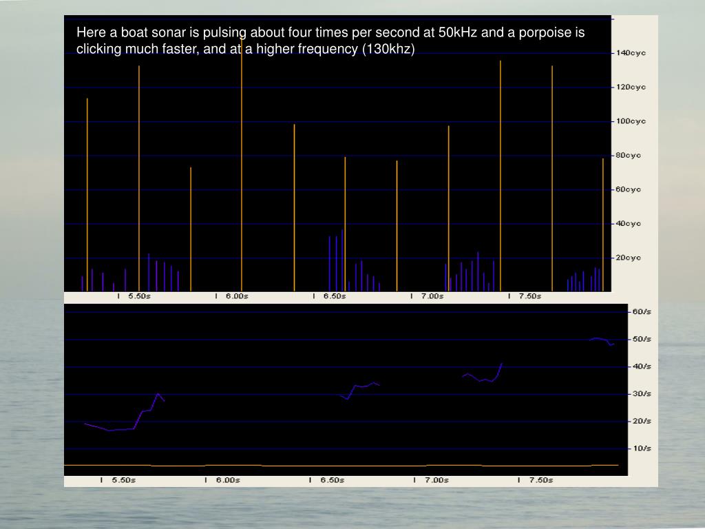Select the 50/s rate label
Image resolution: width=705 pixels, height=529 pixels.
642,339
